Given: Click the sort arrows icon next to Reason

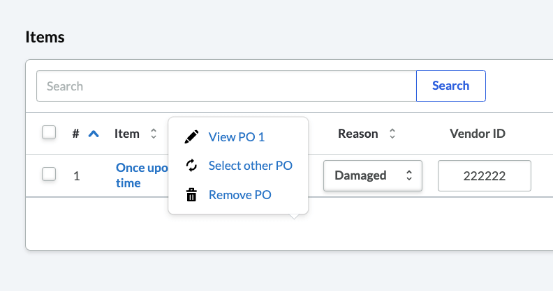Looking at the screenshot, I should [x=392, y=134].
